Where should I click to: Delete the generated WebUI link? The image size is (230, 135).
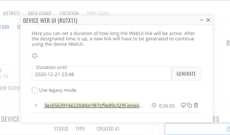click(196, 105)
